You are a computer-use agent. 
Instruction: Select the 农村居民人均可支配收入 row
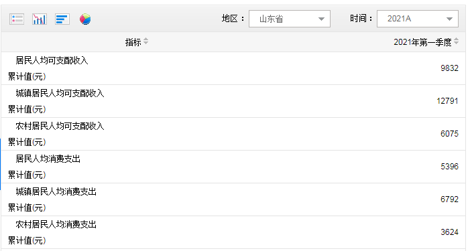(x=233, y=134)
